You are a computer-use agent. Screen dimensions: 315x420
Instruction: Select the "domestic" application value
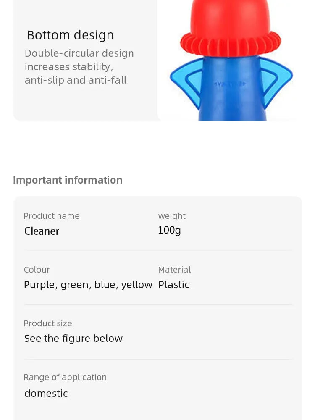pyautogui.click(x=46, y=394)
